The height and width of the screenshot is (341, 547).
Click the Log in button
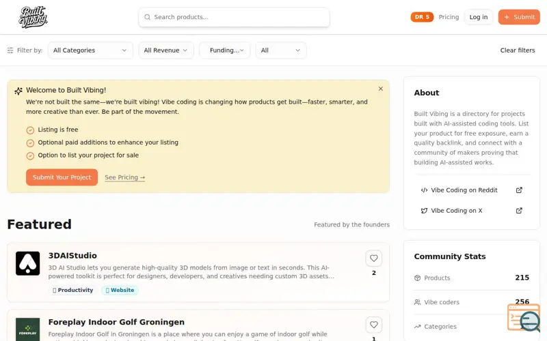coord(478,17)
